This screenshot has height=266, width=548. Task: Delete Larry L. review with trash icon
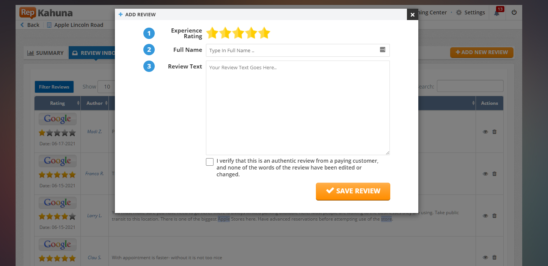point(494,216)
